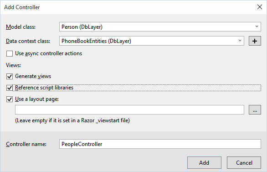
Task: Enable Use async controller actions checkbox
Action: [x=10, y=53]
